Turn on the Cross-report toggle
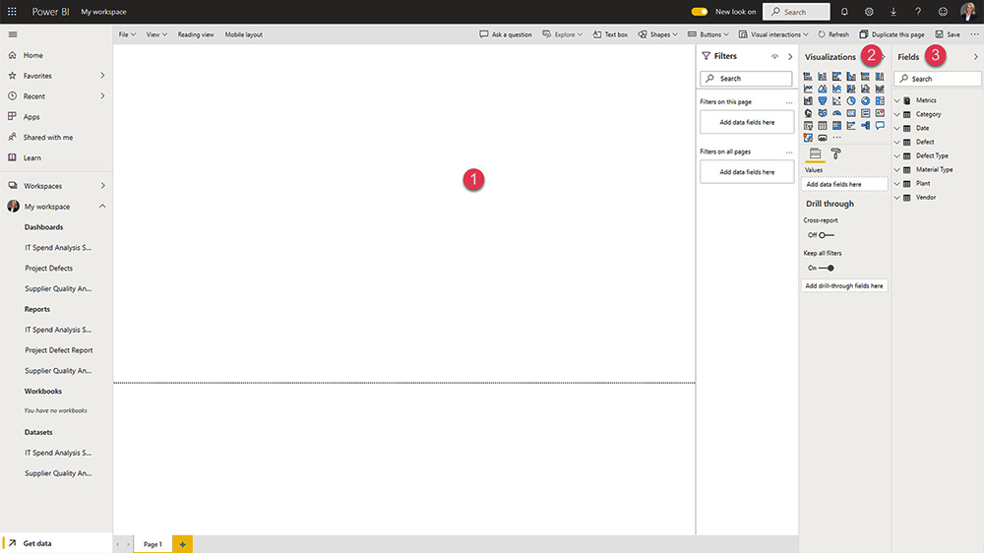This screenshot has height=553, width=984. click(827, 235)
